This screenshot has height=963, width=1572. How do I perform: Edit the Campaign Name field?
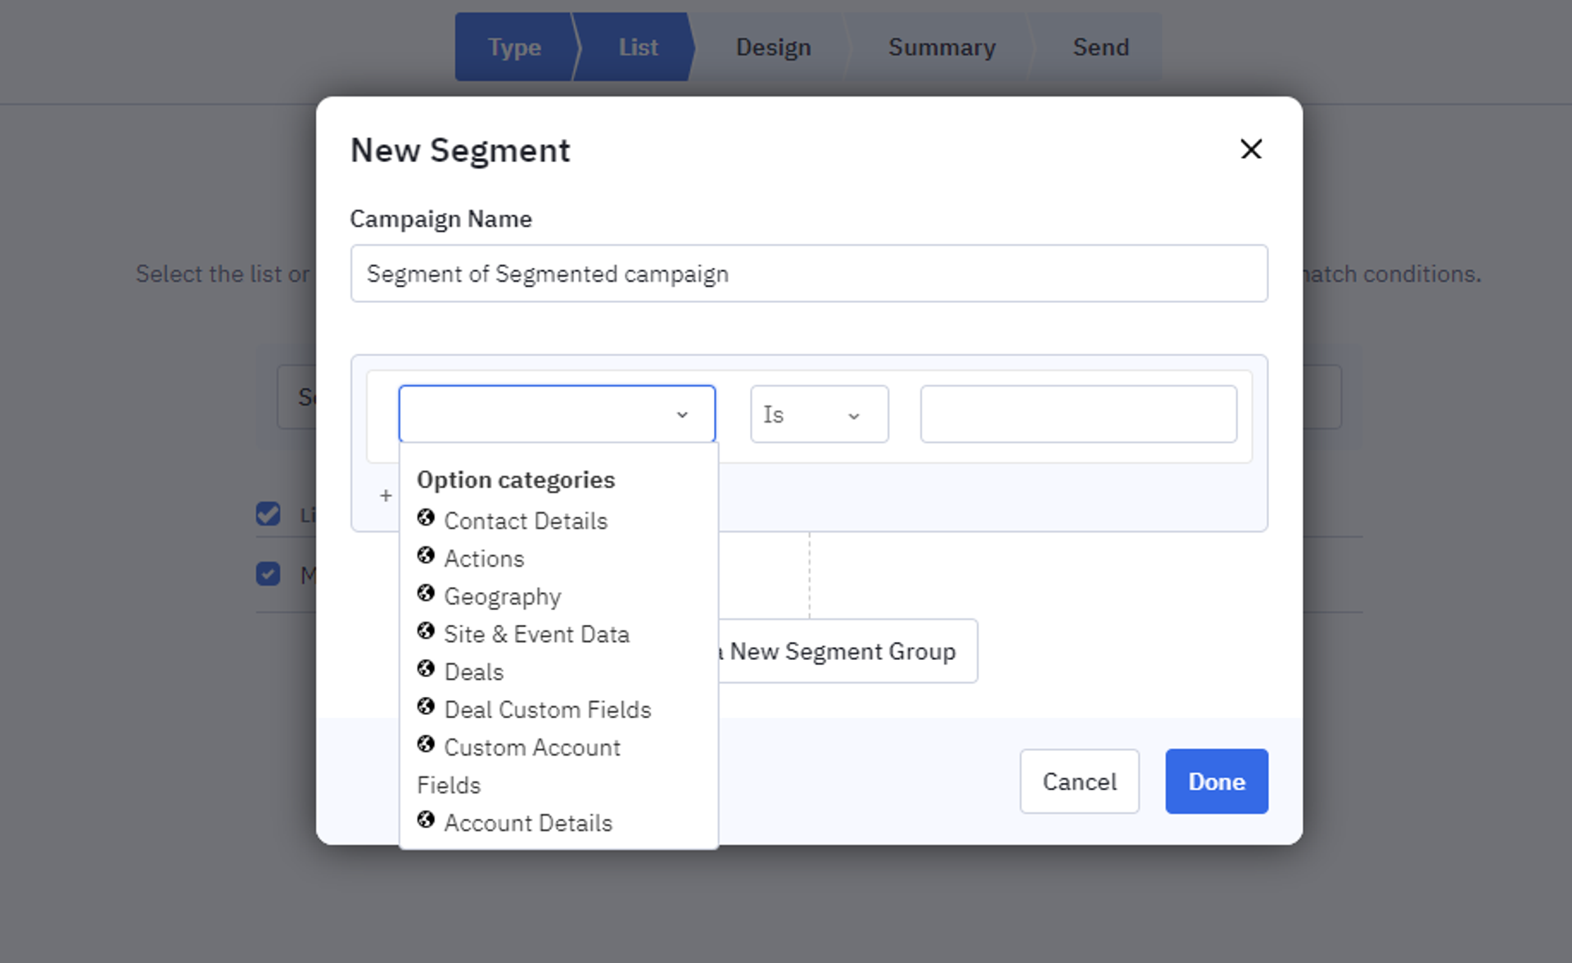pos(809,274)
